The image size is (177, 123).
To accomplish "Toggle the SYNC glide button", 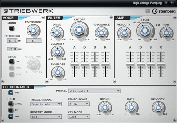I will click(x=12, y=74).
